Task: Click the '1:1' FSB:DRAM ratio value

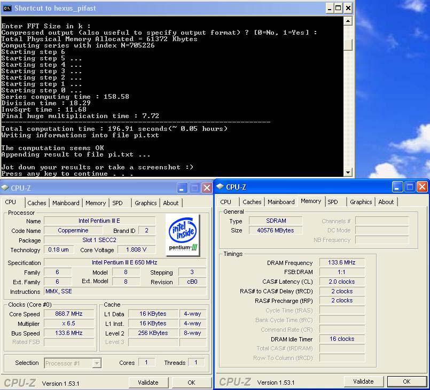Action: 342,272
